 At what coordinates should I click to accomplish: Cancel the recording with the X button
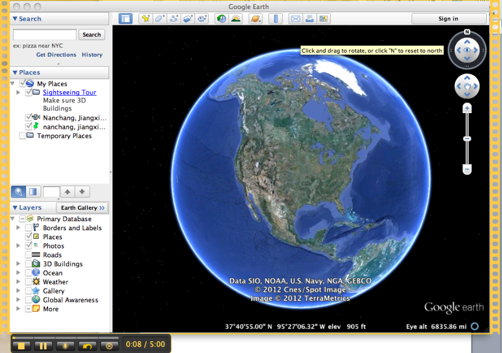109,346
